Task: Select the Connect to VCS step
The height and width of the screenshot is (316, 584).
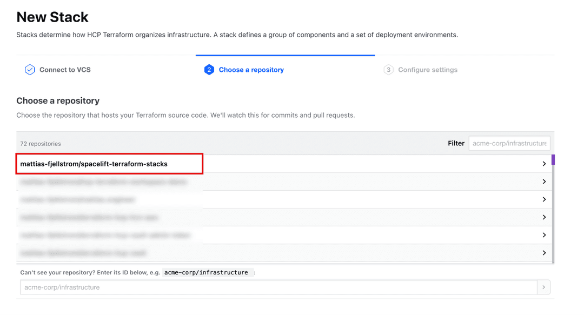Action: tap(65, 69)
